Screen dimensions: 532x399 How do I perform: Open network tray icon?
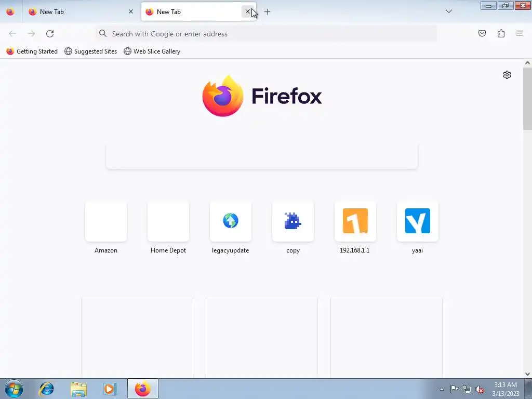(467, 389)
